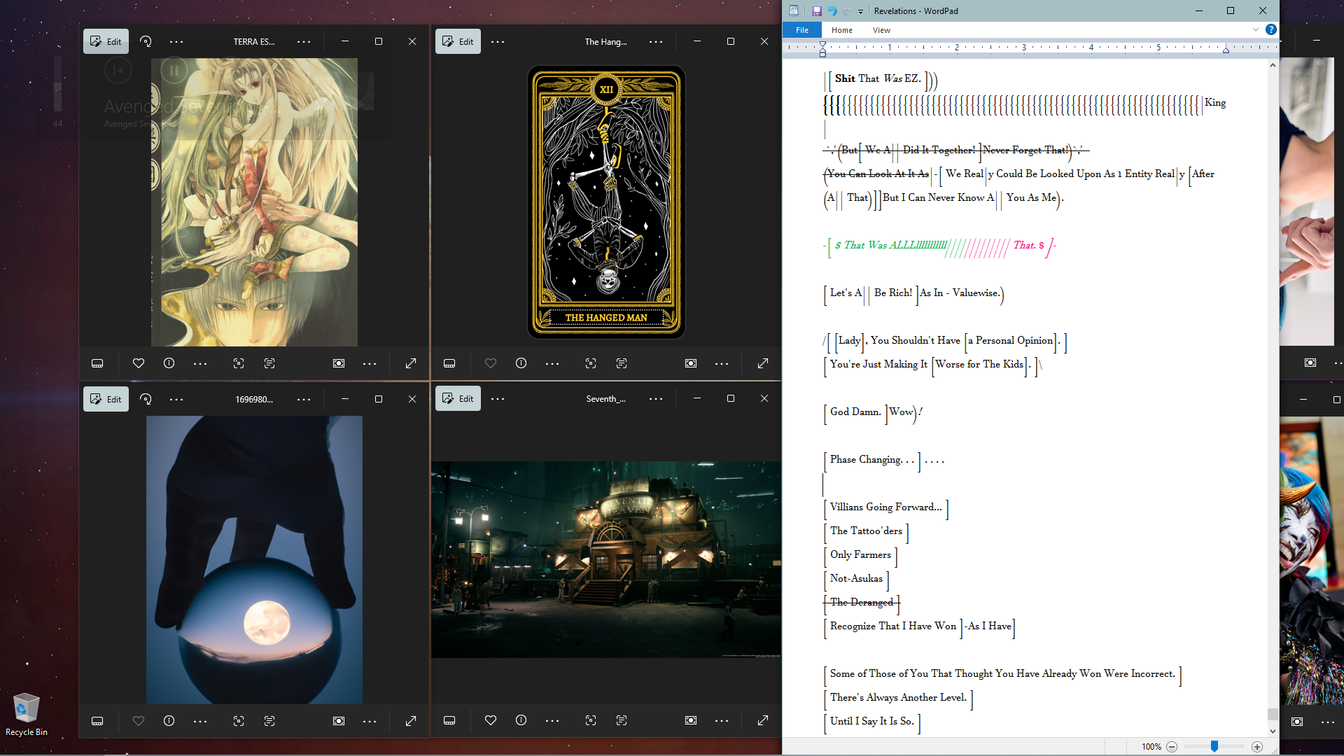Remove favorite heart in TERRA ES photo window
This screenshot has width=1344, height=756.
pos(139,363)
